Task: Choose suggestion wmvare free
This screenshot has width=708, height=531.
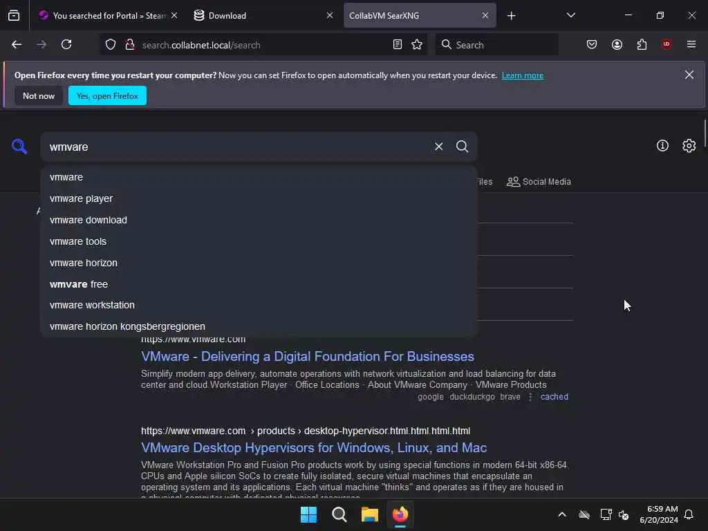Action: [x=259, y=284]
